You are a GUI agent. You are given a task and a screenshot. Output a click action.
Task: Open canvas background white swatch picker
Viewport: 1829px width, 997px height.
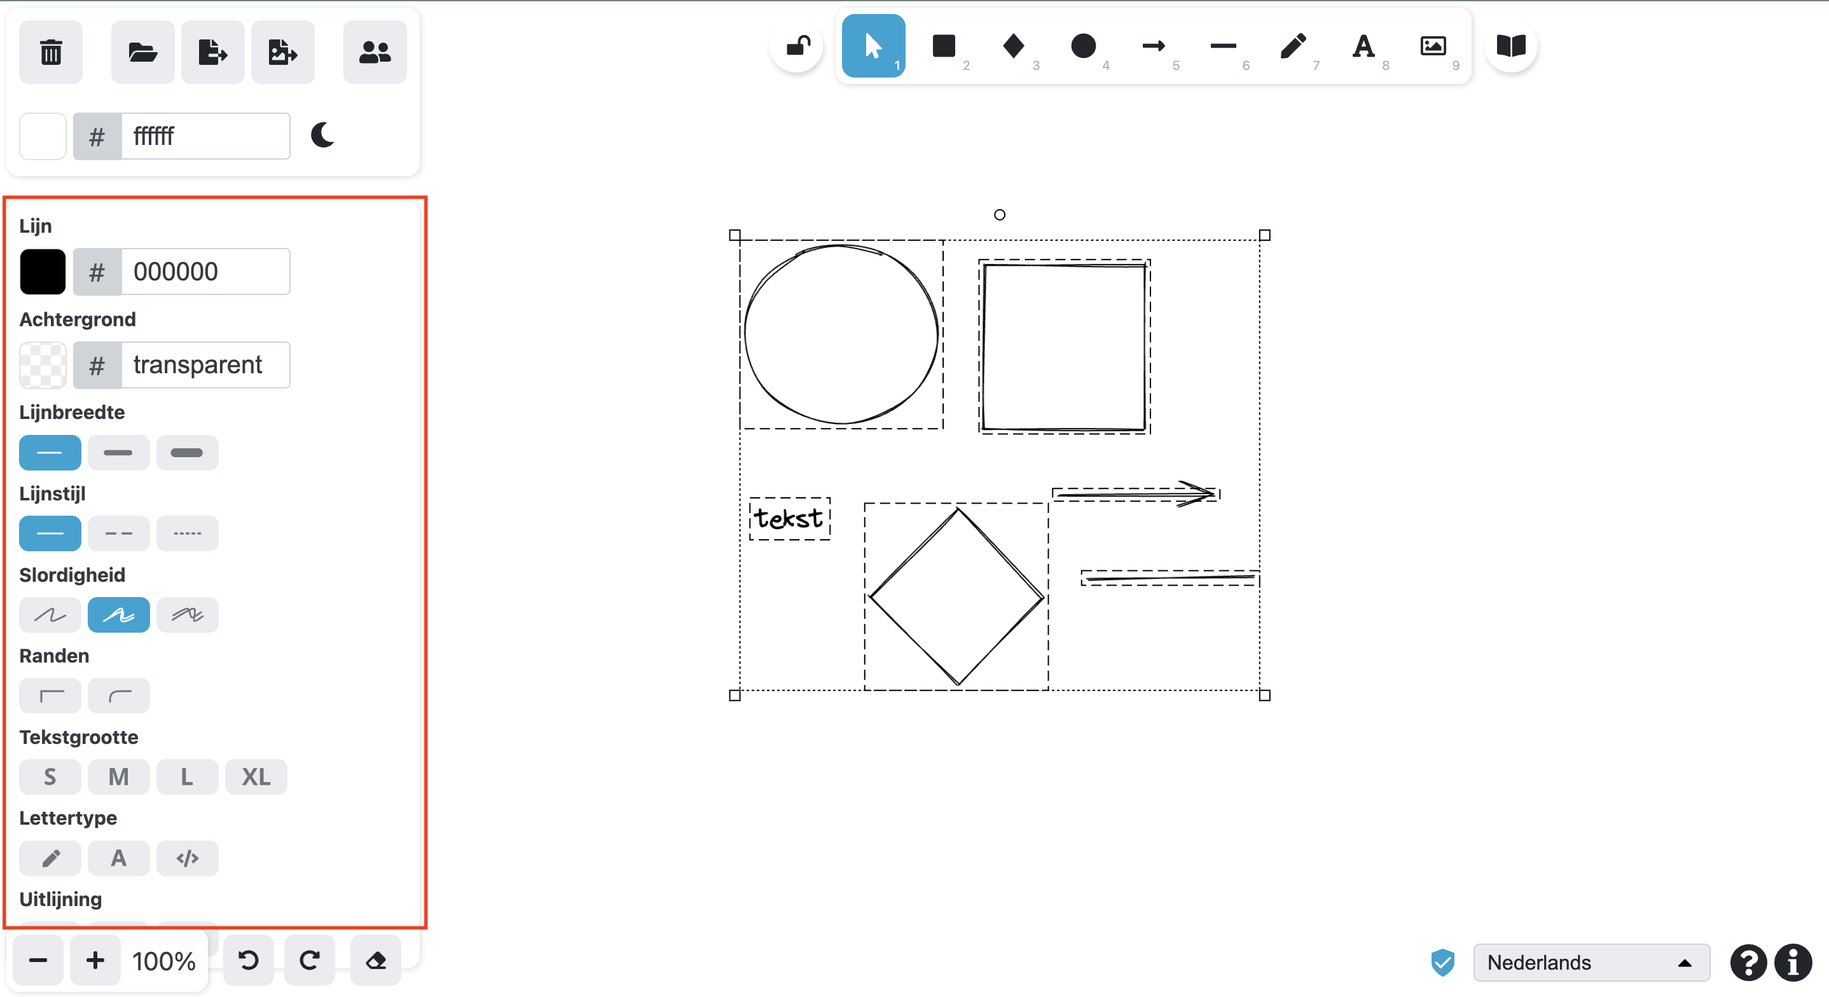coord(43,135)
